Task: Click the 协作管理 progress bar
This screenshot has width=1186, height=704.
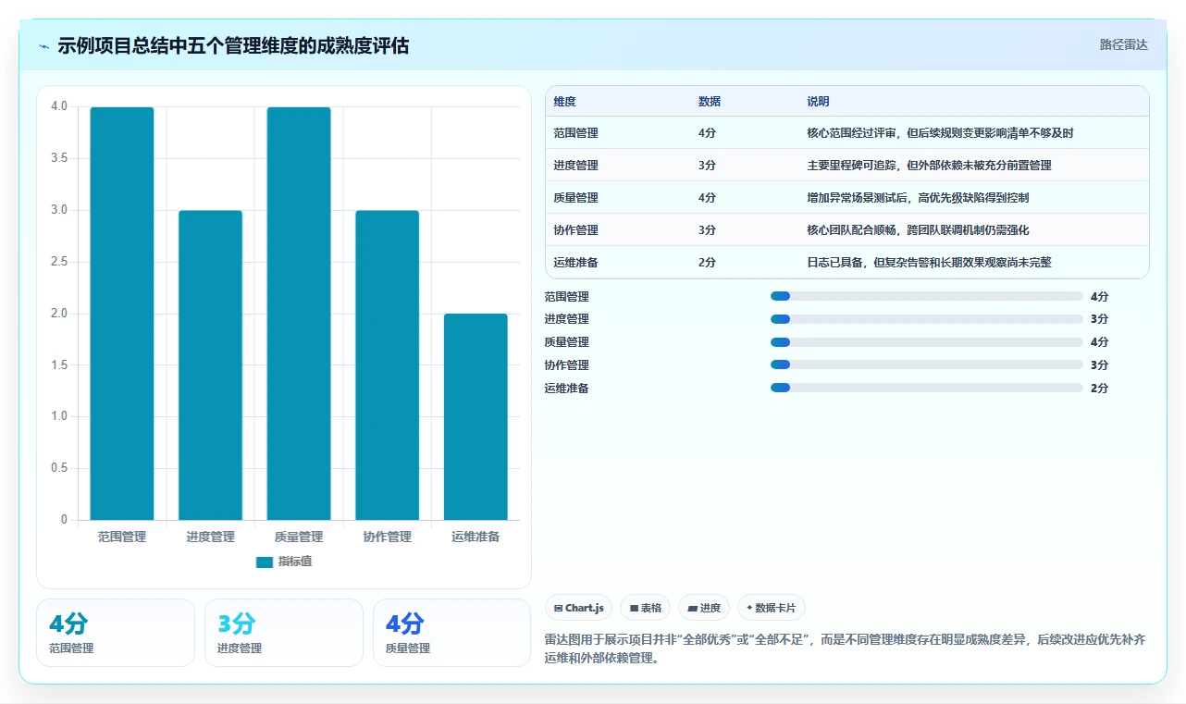Action: point(926,365)
